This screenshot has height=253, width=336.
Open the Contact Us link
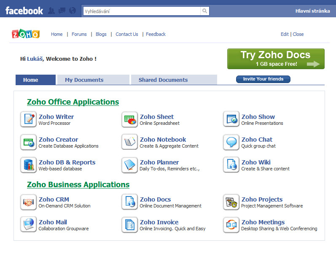click(127, 34)
